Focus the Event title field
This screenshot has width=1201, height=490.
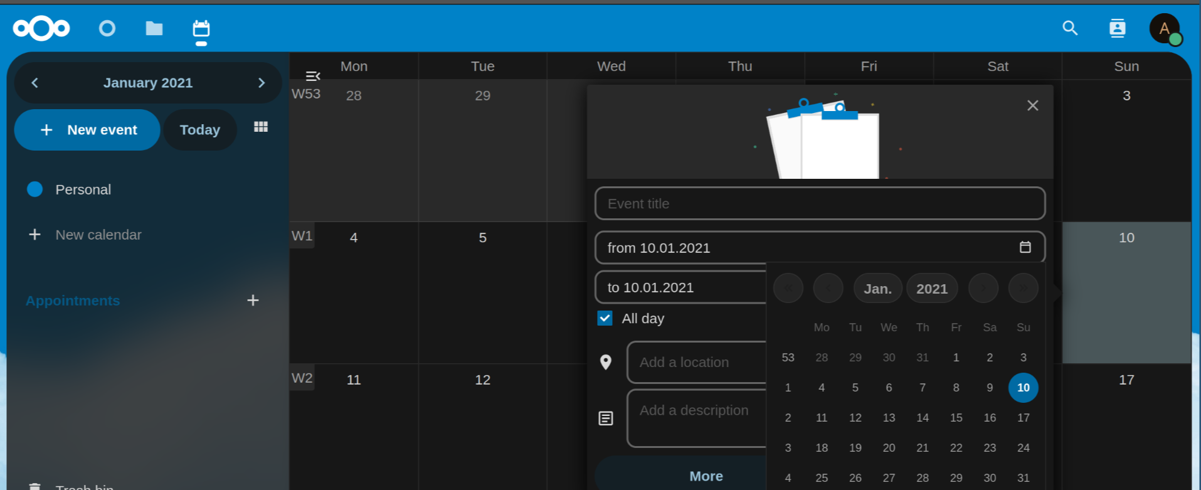(820, 203)
